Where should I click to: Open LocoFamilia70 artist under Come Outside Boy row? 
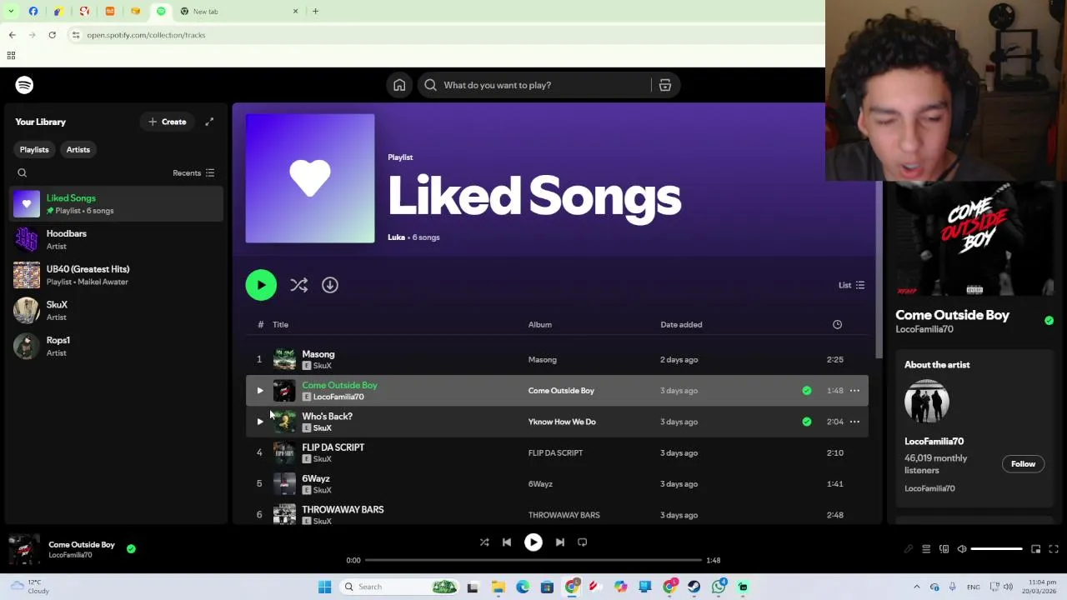[338, 397]
